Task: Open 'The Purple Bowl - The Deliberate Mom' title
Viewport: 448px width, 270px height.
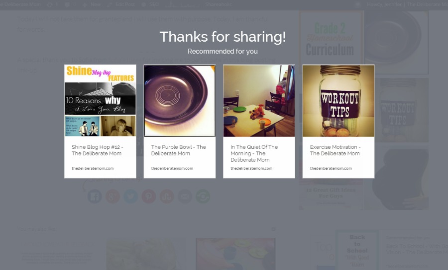Action: point(179,150)
